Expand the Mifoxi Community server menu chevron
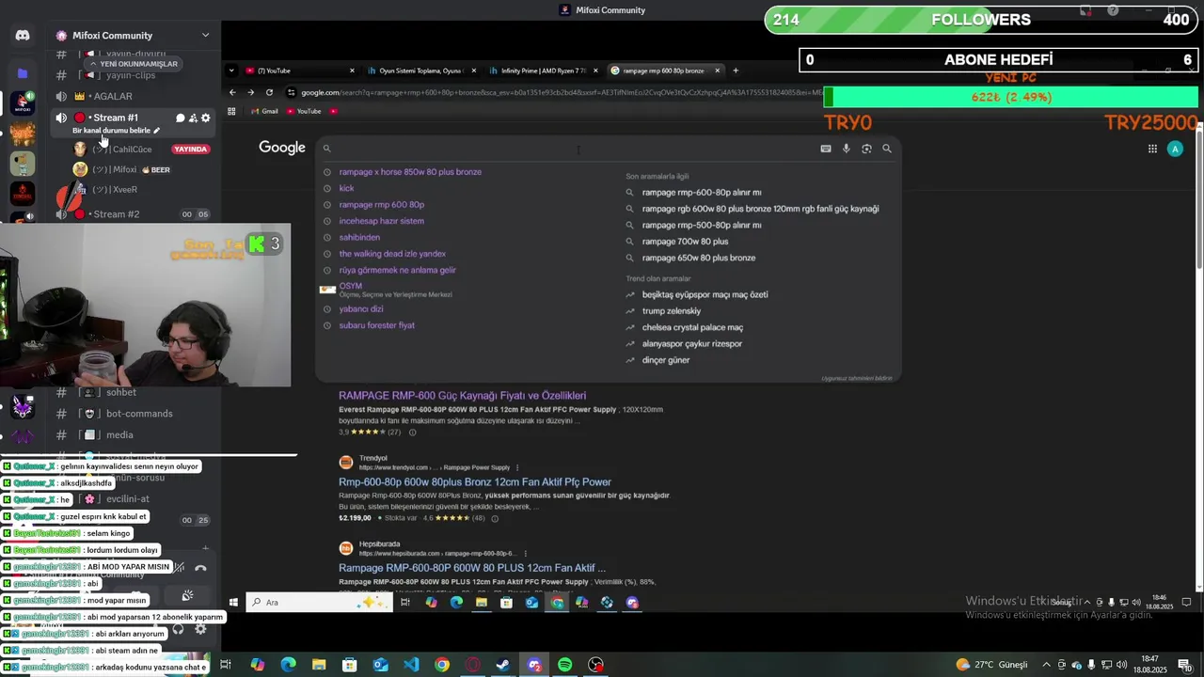Image resolution: width=1204 pixels, height=677 pixels. [205, 36]
